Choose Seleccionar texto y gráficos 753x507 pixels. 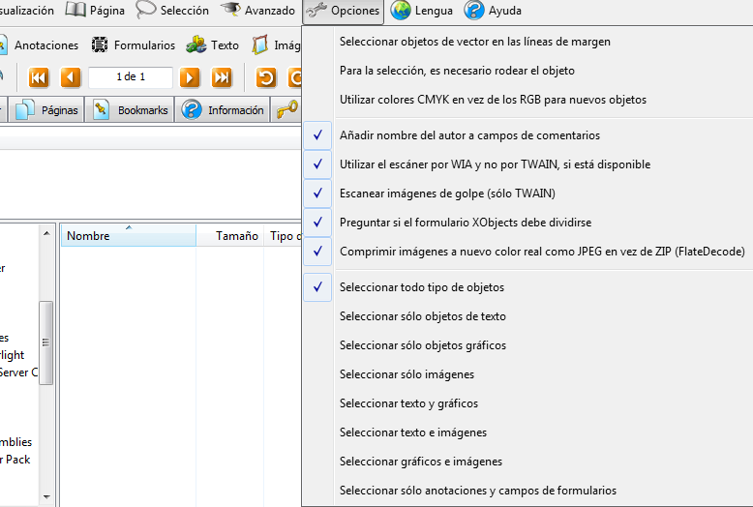527,403
